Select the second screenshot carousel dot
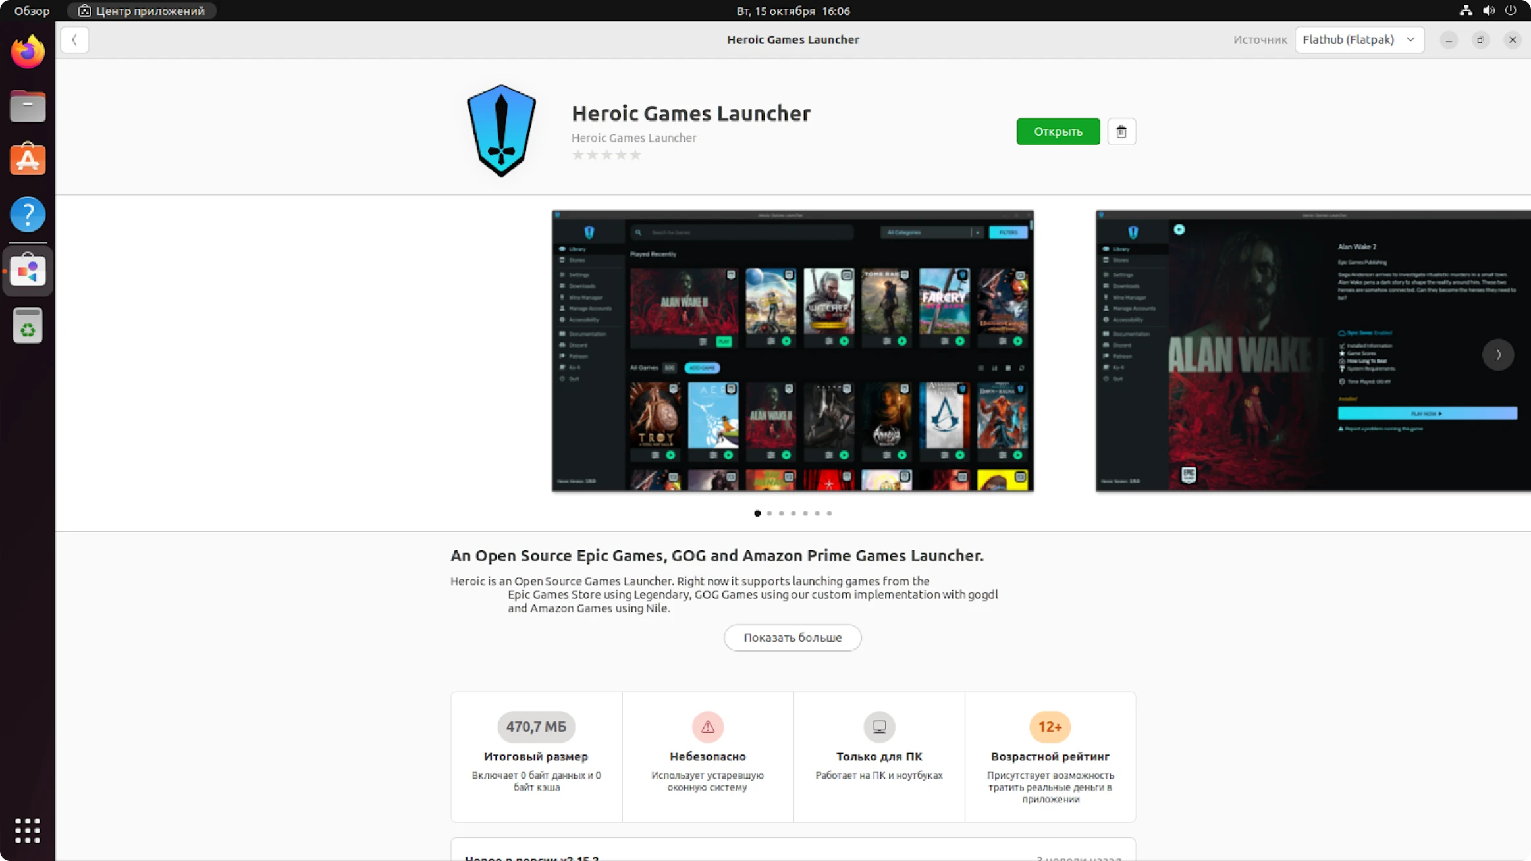This screenshot has width=1531, height=861. pos(769,513)
